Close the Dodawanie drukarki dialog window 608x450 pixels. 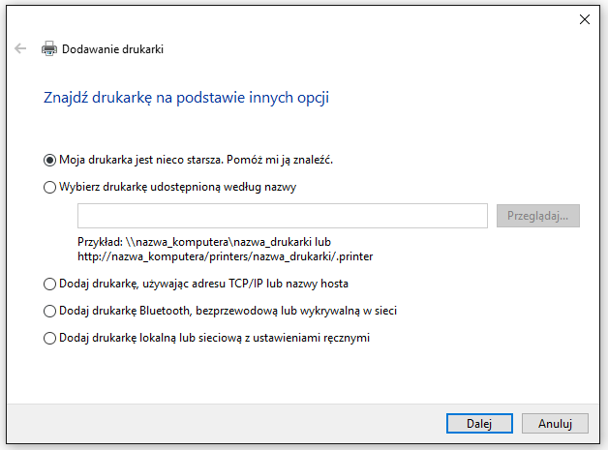(x=585, y=19)
